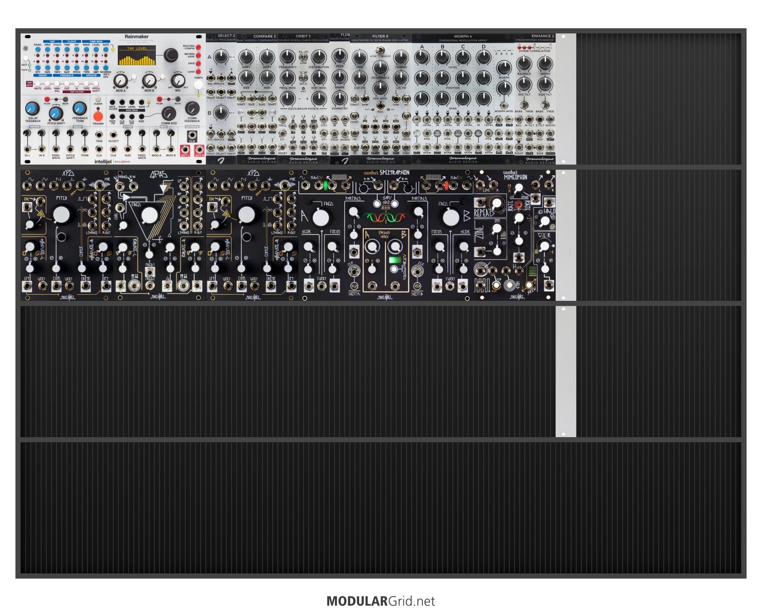Click the IN L input jack
Screen dimensions: 762x612
(27, 149)
